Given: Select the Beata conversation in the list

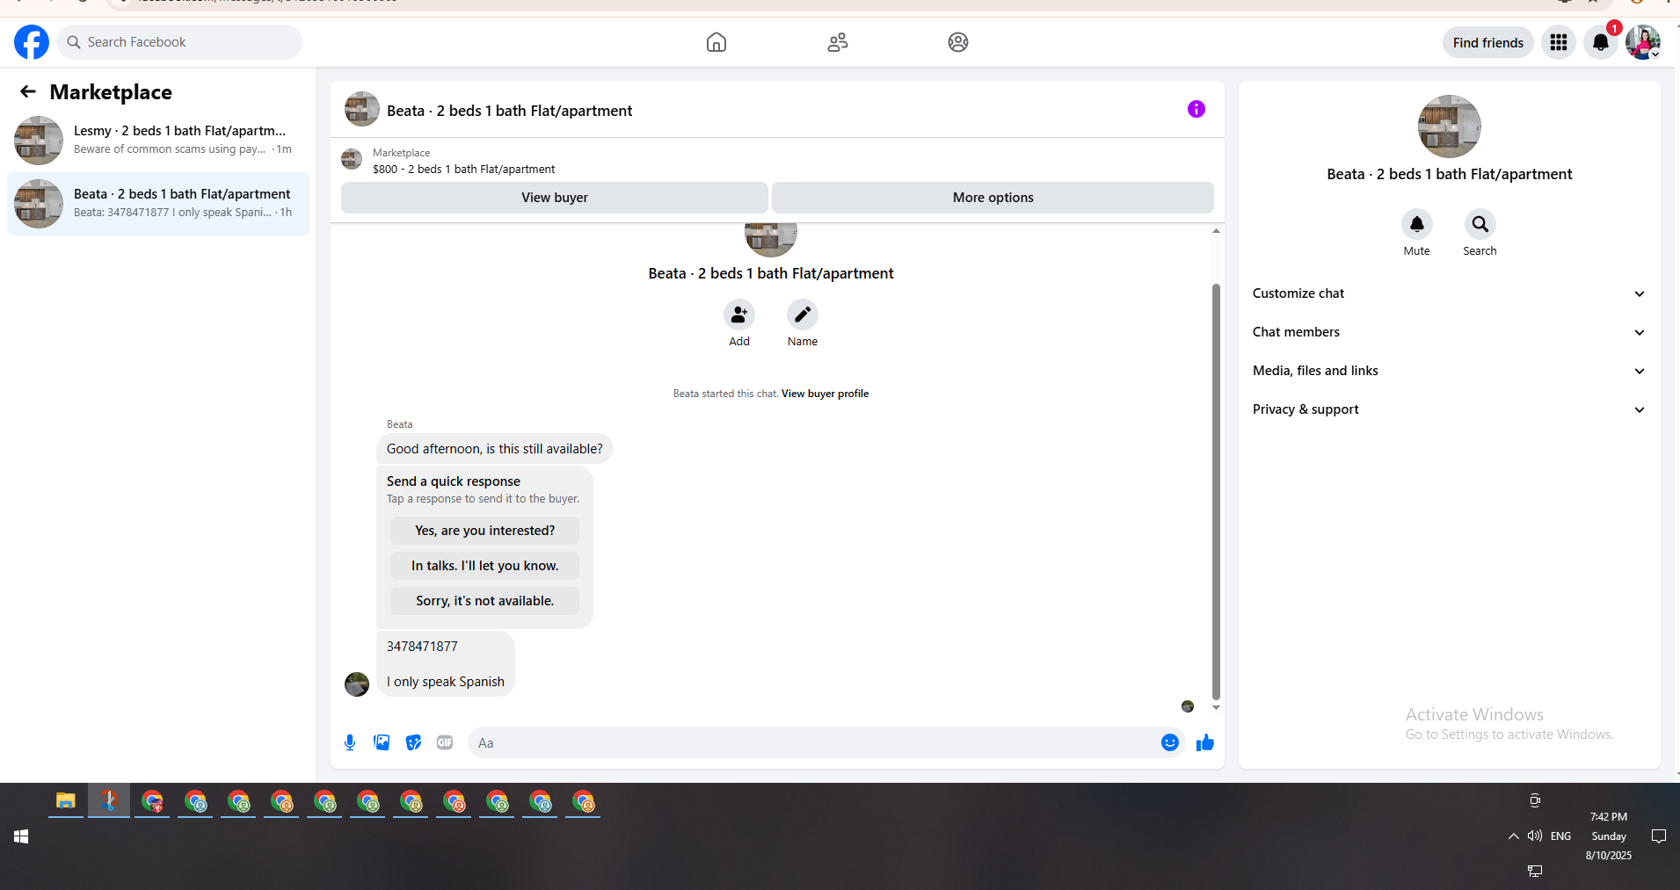Looking at the screenshot, I should [x=158, y=204].
